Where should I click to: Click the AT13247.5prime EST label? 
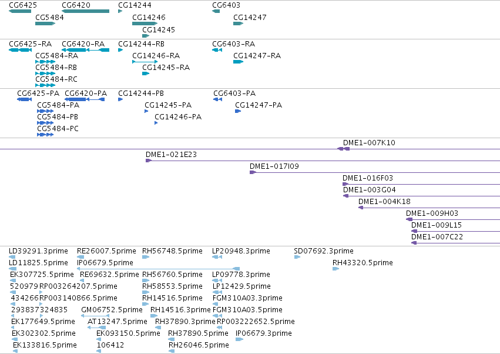pos(118,322)
